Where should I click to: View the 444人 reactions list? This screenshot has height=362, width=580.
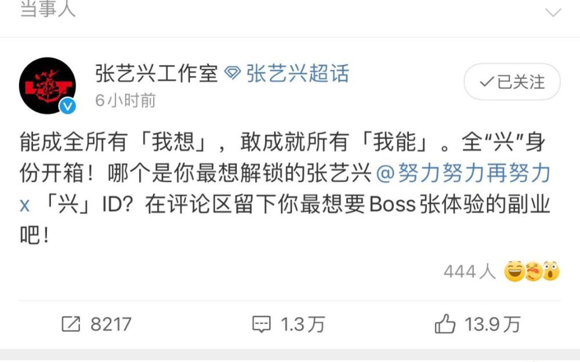[x=469, y=272]
